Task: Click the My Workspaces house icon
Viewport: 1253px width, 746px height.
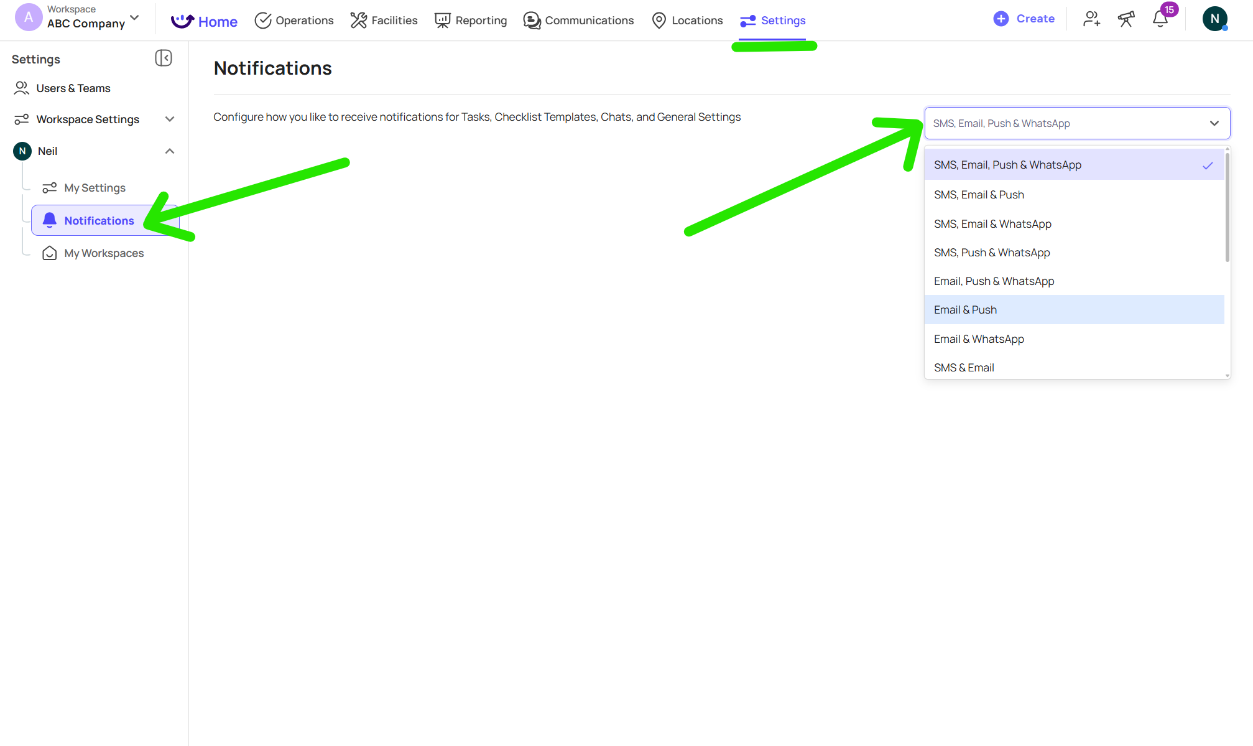Action: 50,253
